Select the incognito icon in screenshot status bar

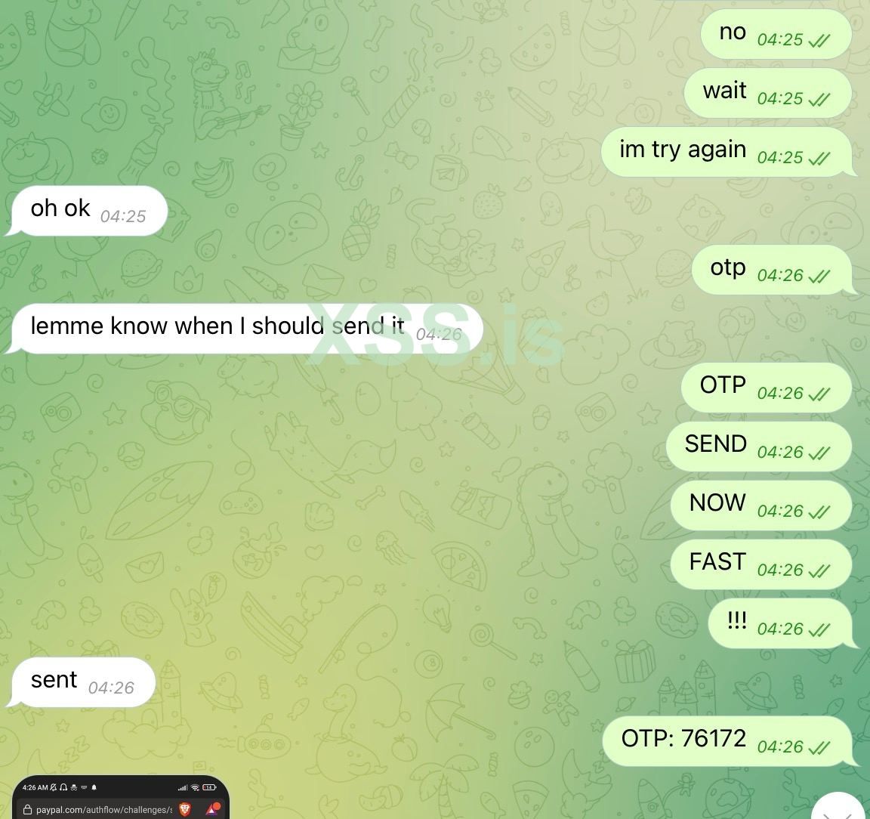pos(74,788)
